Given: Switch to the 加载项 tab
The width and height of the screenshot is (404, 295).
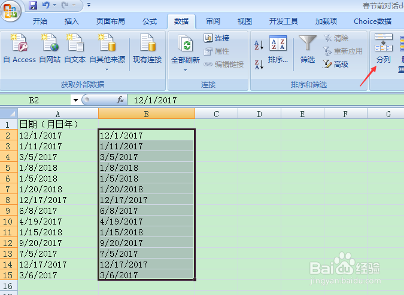Looking at the screenshot, I should [x=326, y=21].
